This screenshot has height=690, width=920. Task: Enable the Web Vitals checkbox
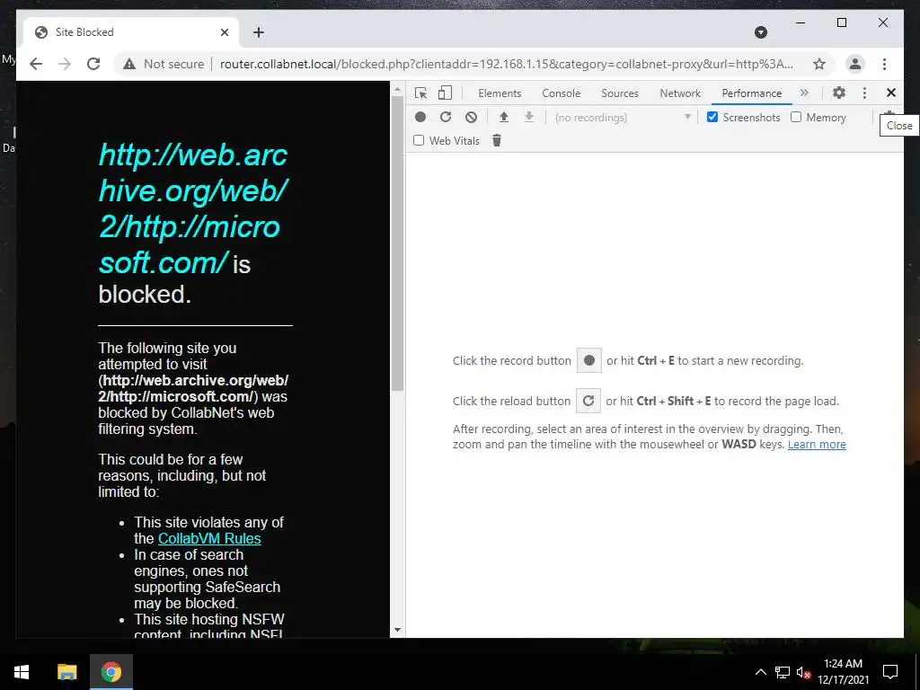[419, 140]
